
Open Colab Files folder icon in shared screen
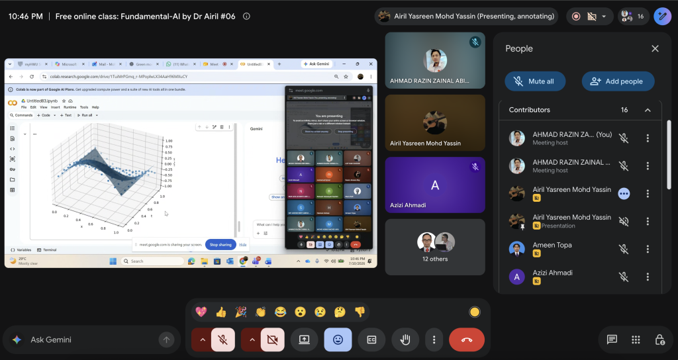click(x=12, y=179)
